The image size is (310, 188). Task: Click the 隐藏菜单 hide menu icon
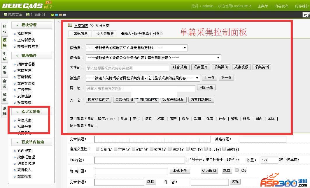pos(5,15)
